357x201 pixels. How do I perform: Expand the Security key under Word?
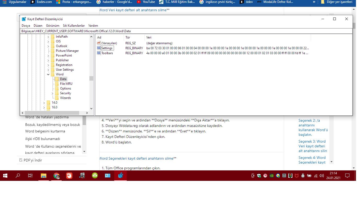(x=53, y=93)
